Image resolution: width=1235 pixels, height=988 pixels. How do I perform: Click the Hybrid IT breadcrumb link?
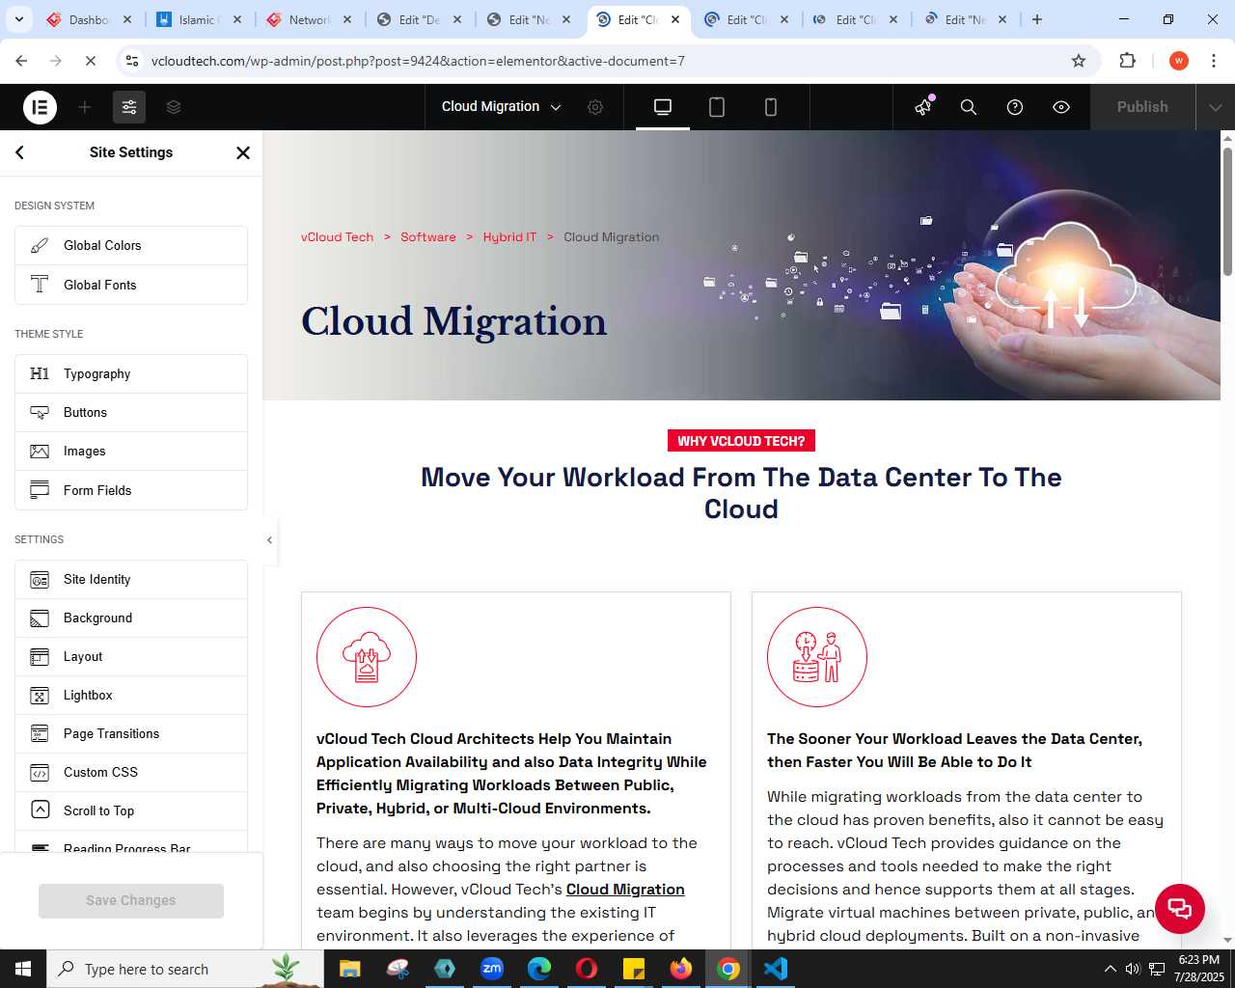pos(509,237)
